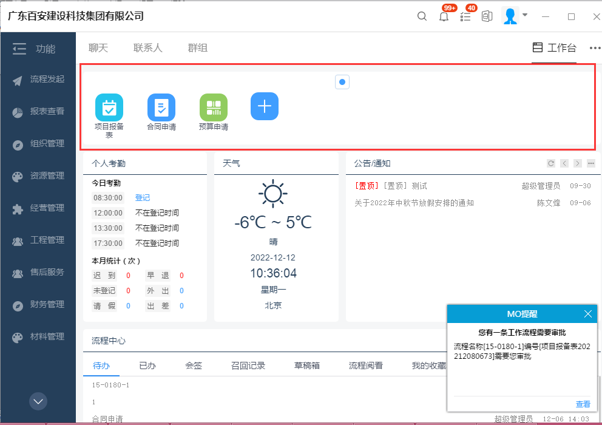Viewport: 602px width, 425px height.
Task: Close the MO提醒 notification popup
Action: pyautogui.click(x=587, y=314)
